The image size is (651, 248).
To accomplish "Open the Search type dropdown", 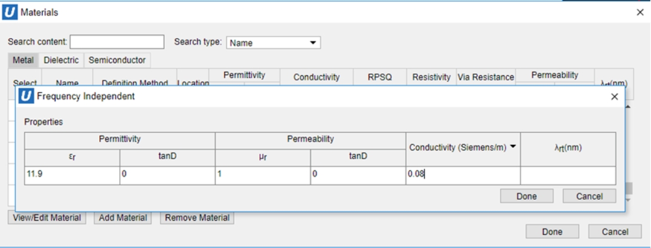I will pyautogui.click(x=274, y=43).
